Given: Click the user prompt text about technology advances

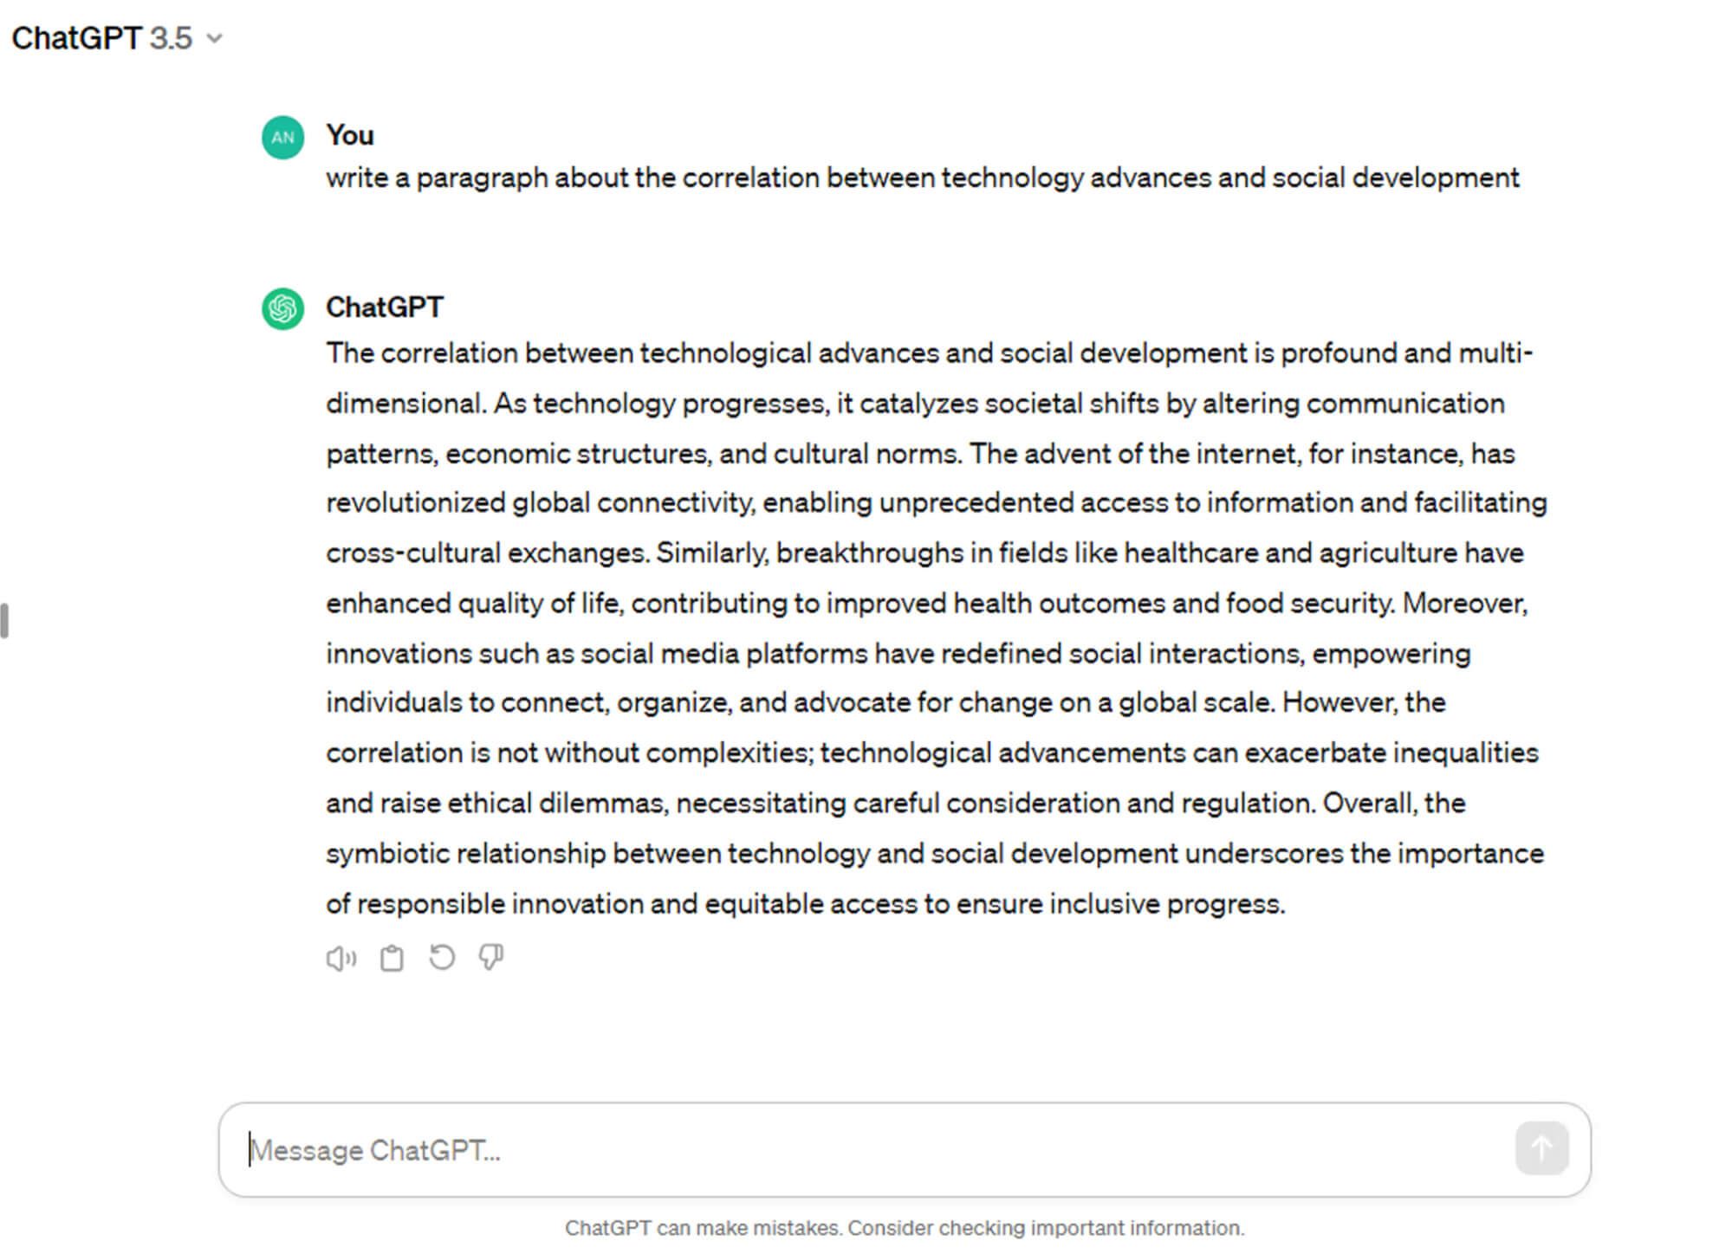Looking at the screenshot, I should 922,178.
